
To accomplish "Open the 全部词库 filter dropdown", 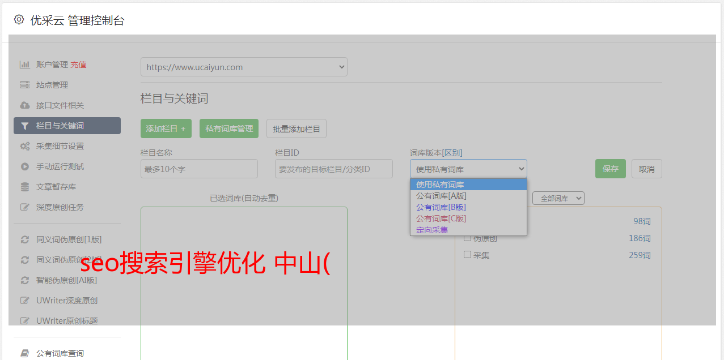I will pos(558,199).
